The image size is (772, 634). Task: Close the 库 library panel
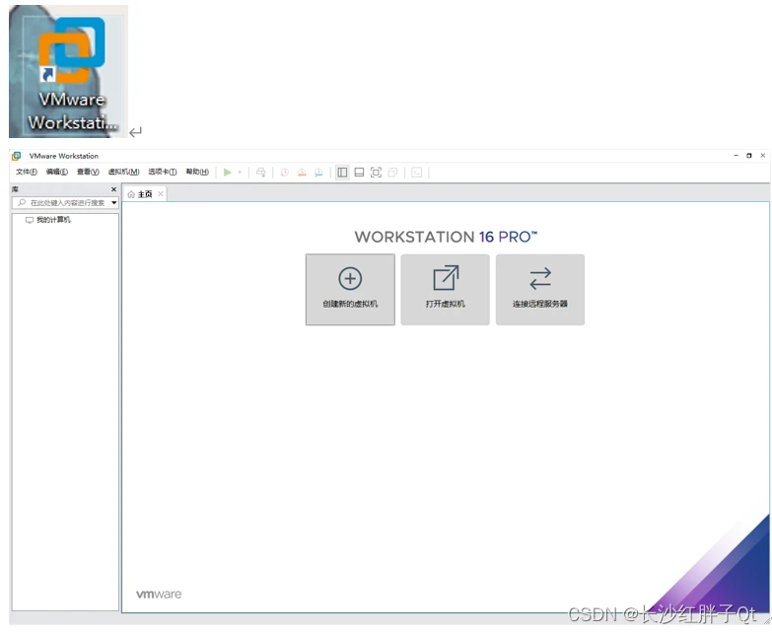113,189
